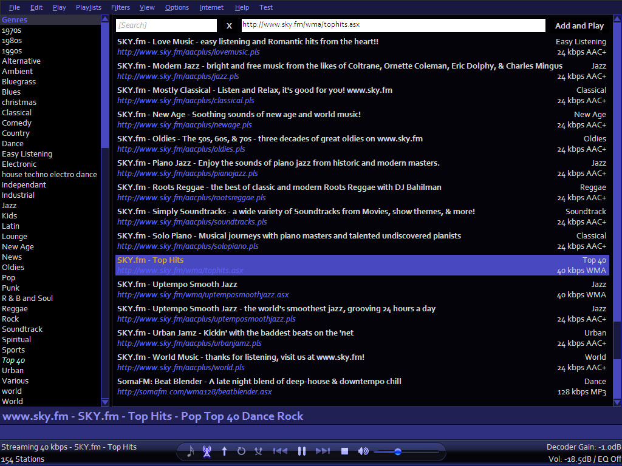Open the Playlists menu

coord(89,7)
